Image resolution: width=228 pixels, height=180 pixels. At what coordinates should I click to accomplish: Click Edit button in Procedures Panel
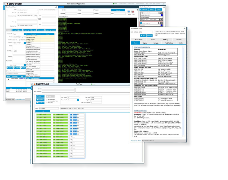142,36
